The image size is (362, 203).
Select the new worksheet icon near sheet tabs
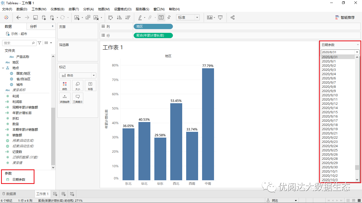click(55, 194)
